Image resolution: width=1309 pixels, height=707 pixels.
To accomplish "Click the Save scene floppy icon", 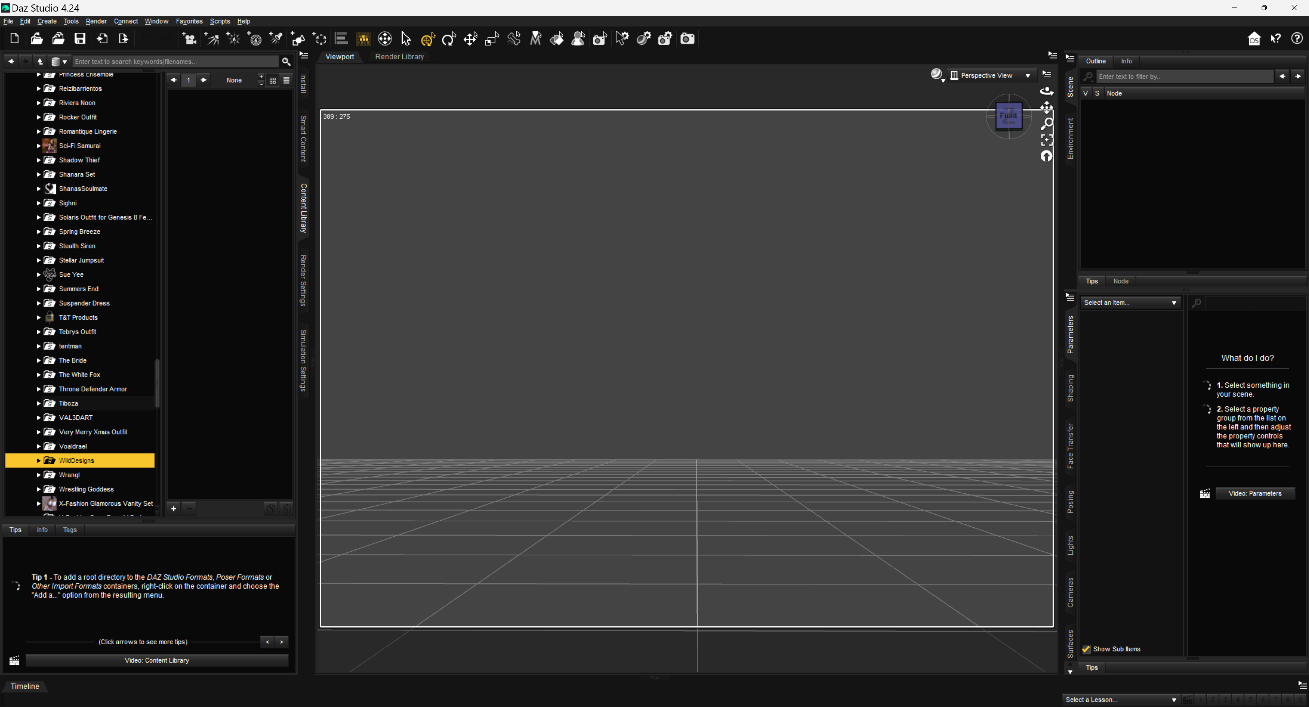I will pyautogui.click(x=80, y=39).
